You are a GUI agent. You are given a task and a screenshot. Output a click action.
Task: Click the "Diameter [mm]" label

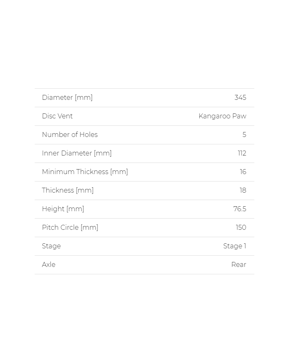67,98
